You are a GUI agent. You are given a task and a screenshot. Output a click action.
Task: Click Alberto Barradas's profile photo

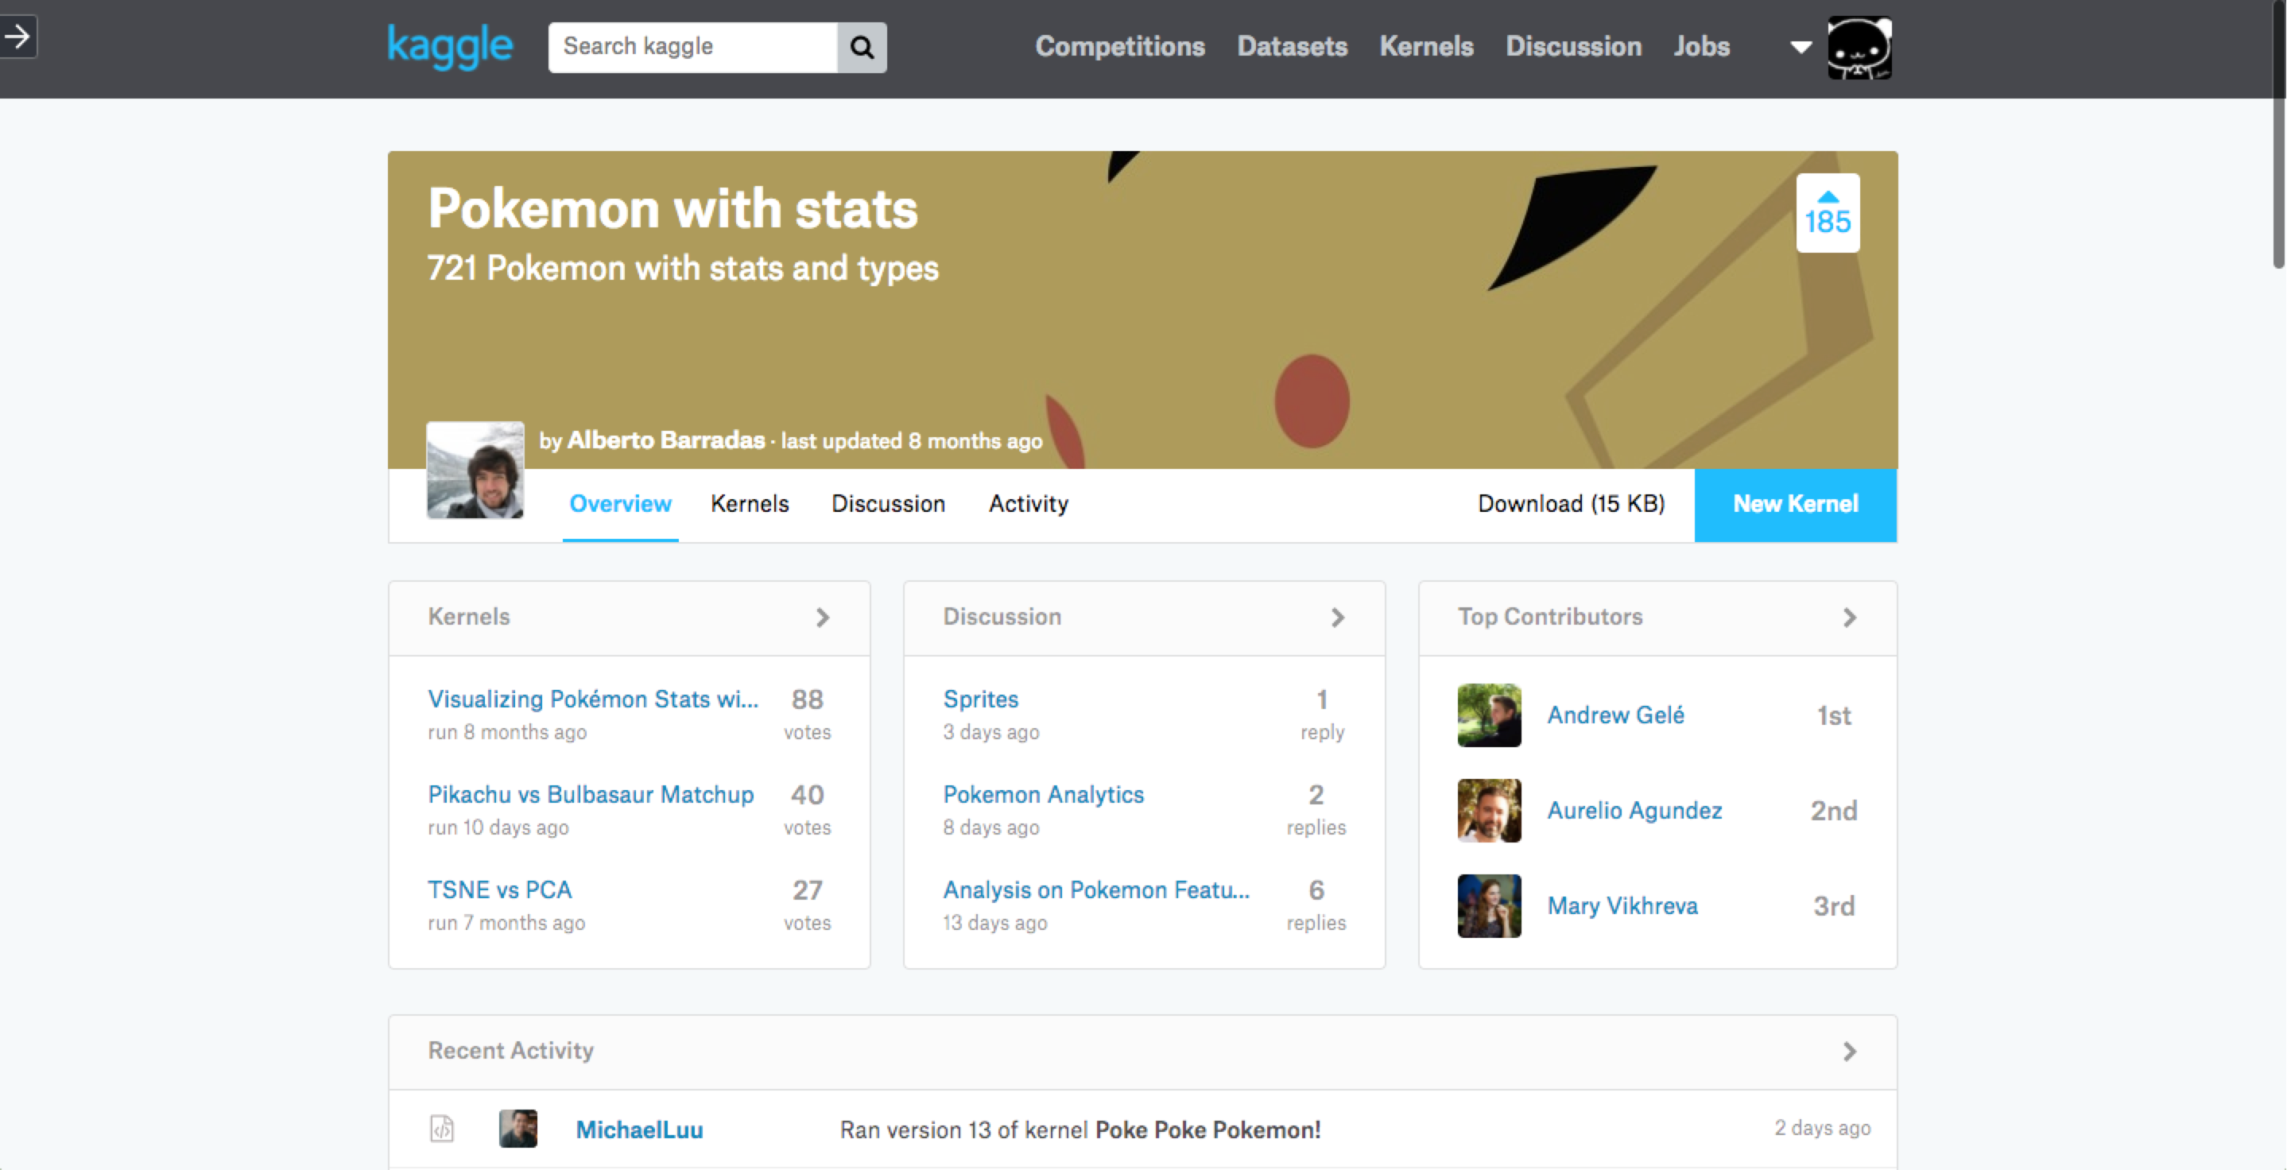(x=475, y=470)
